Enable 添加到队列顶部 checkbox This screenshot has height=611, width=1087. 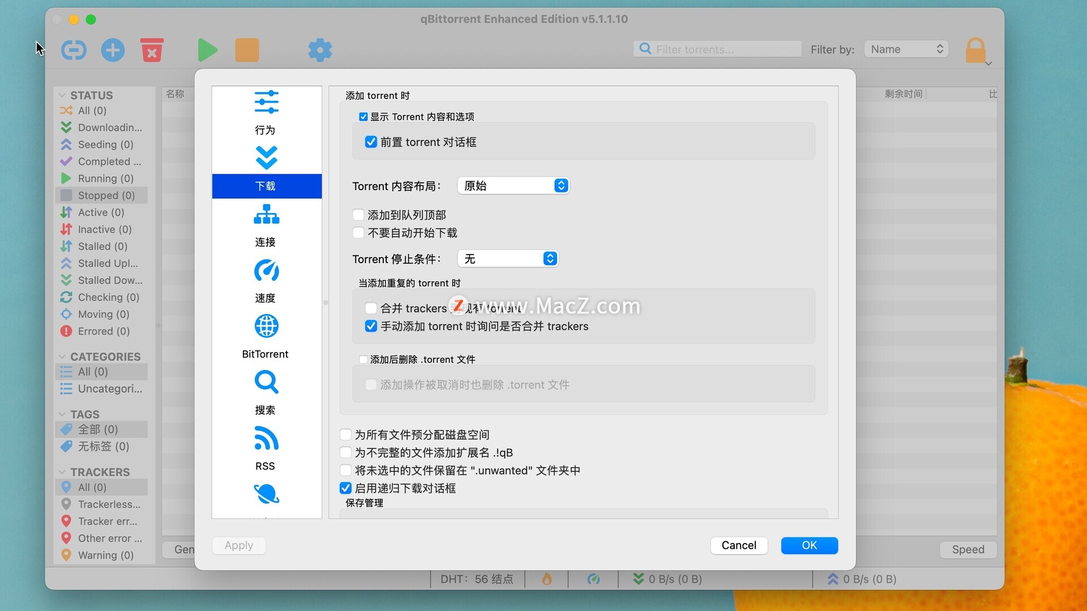(358, 215)
